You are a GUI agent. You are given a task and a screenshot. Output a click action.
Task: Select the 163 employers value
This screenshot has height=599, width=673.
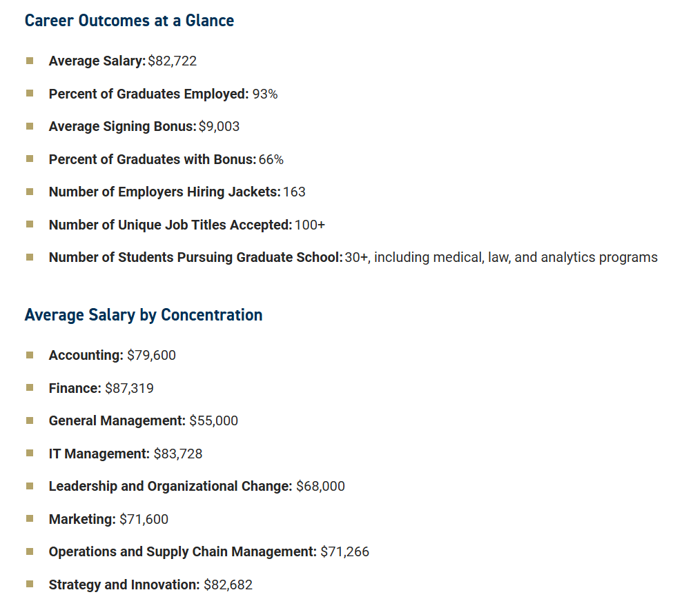coord(294,192)
